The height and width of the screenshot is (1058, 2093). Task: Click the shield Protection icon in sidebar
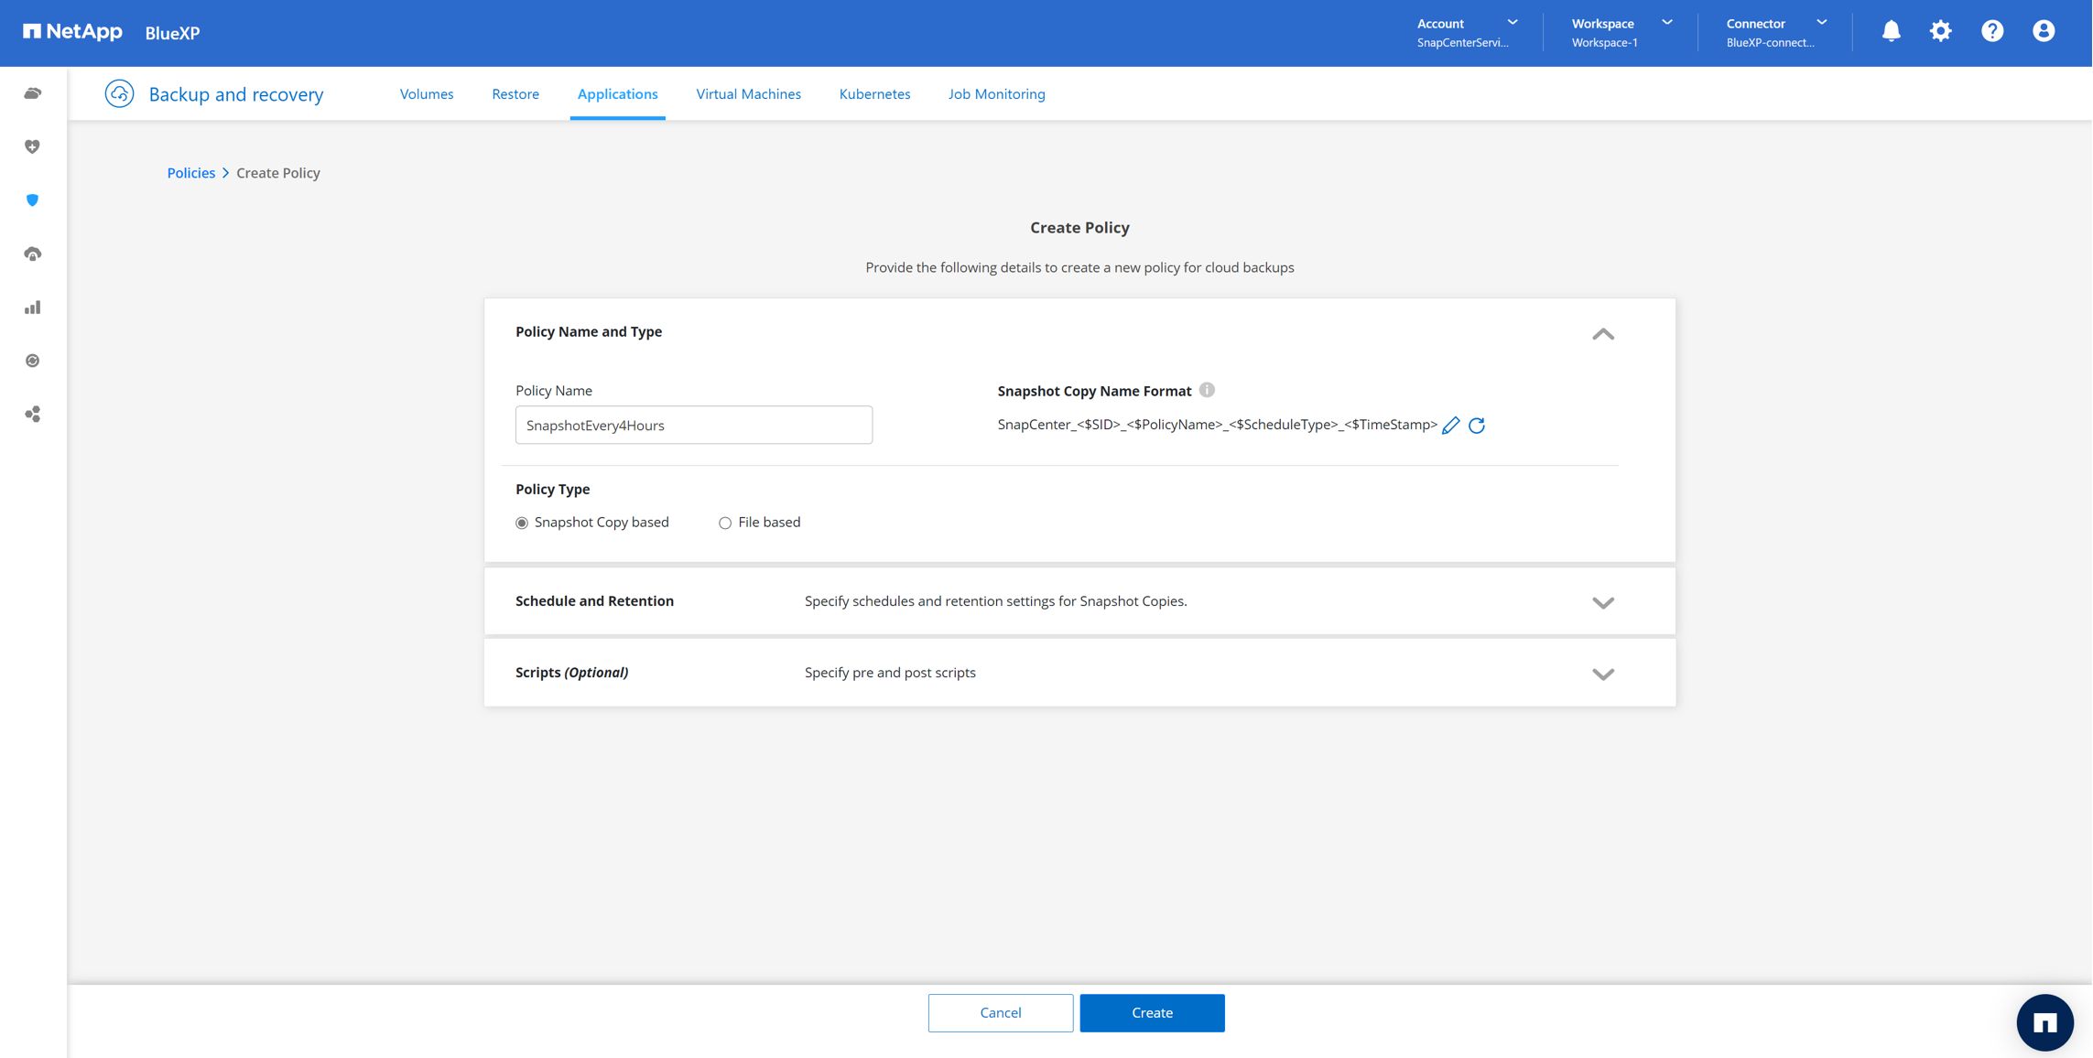[x=33, y=200]
